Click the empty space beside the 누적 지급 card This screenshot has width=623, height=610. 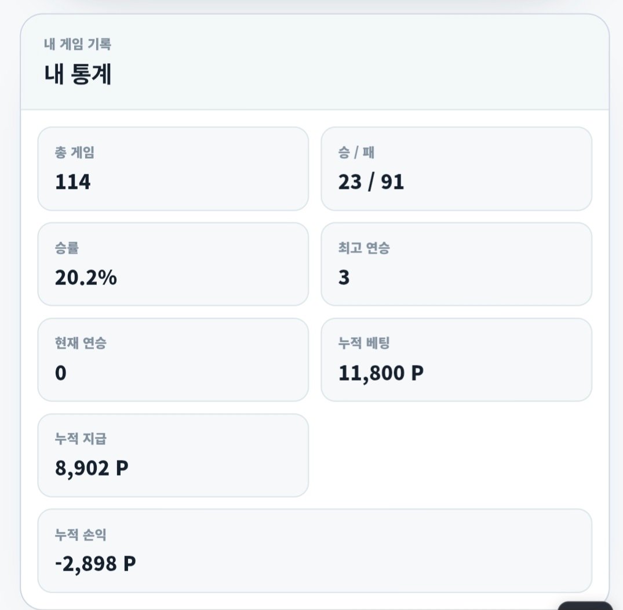point(456,455)
